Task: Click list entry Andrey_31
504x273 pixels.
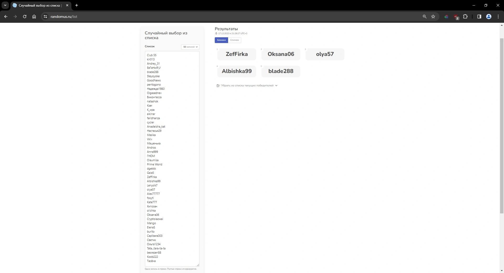Action: coord(153,64)
